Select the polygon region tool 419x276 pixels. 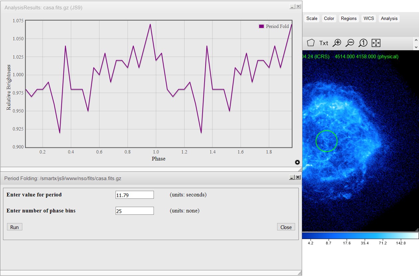coord(310,43)
